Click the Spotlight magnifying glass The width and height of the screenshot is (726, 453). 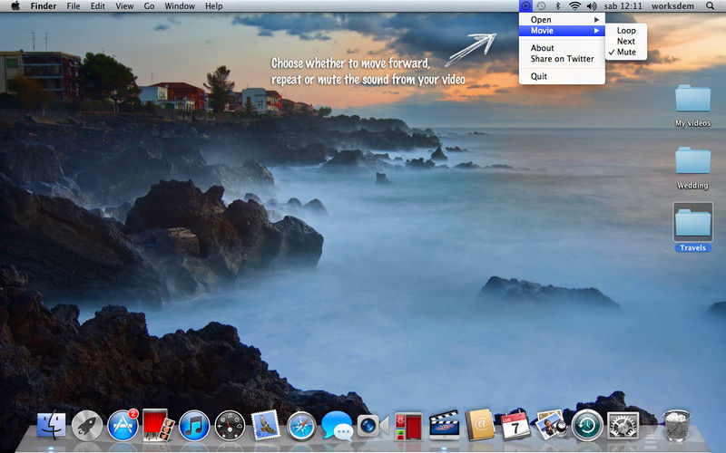coord(710,6)
